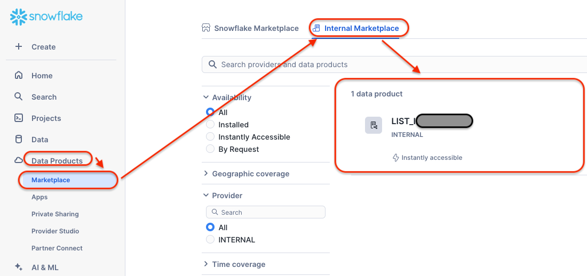Open Data Products section
Screen dimensions: 587x276
tap(57, 161)
